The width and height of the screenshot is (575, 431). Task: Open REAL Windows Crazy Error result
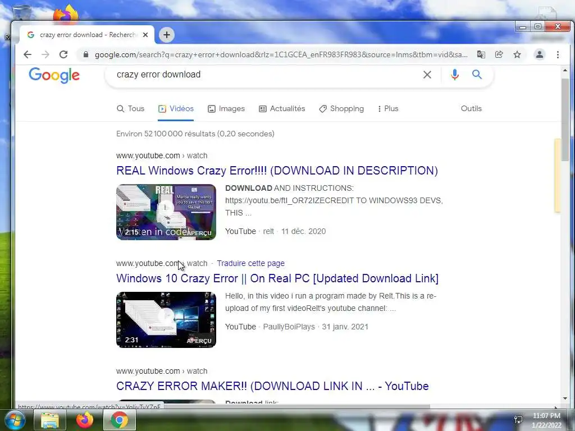277,171
